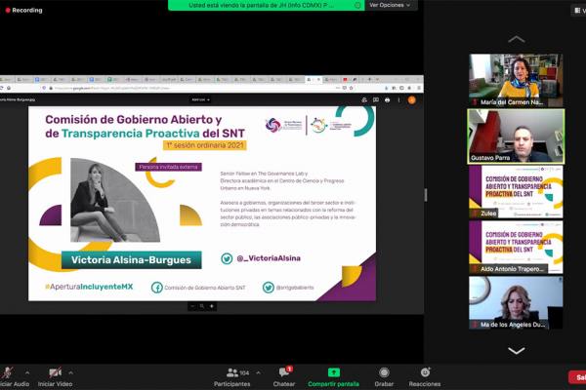Start camera with Iniciar Video
The width and height of the screenshot is (586, 390).
tap(55, 377)
